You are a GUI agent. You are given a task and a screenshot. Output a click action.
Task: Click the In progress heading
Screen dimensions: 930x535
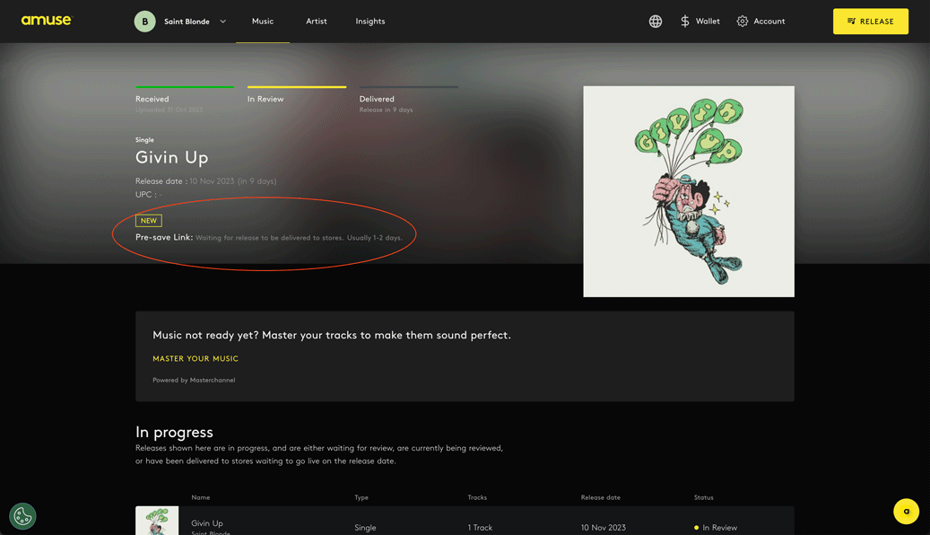coord(174,433)
